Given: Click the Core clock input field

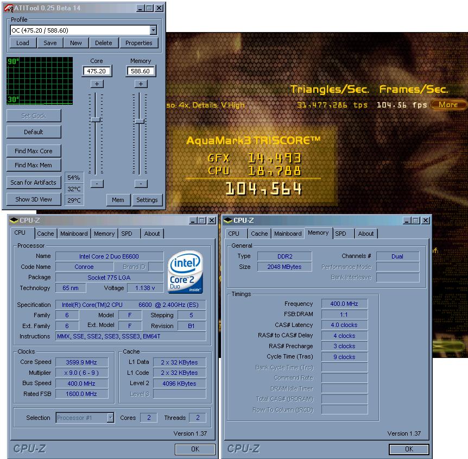Looking at the screenshot, I should (97, 71).
